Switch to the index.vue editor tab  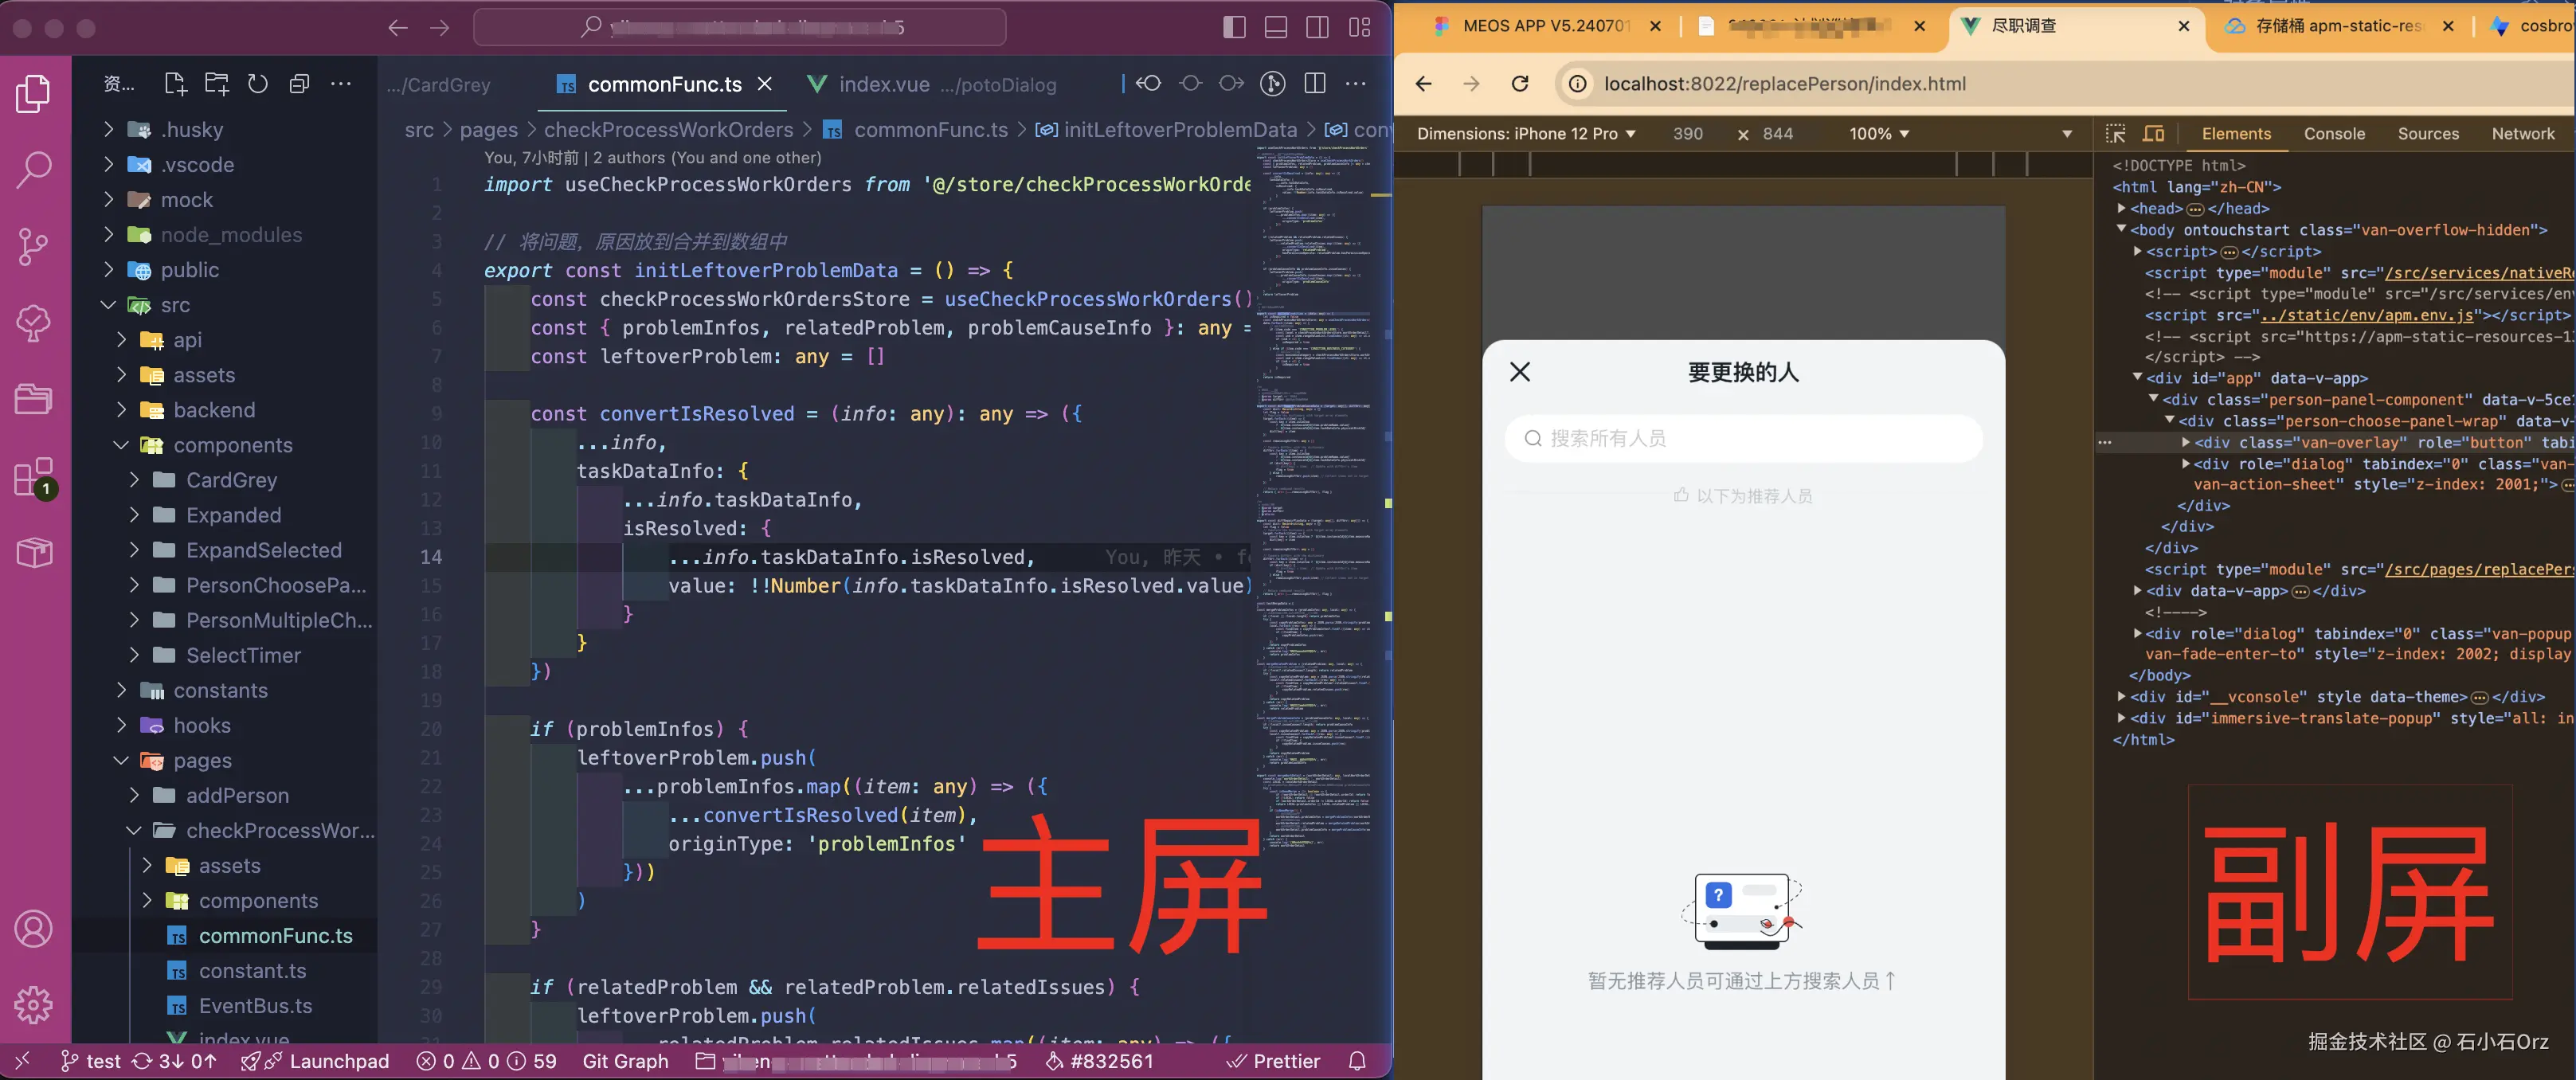pyautogui.click(x=883, y=85)
